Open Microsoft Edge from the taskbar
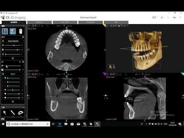This screenshot has height=138, width=184. coord(60,124)
